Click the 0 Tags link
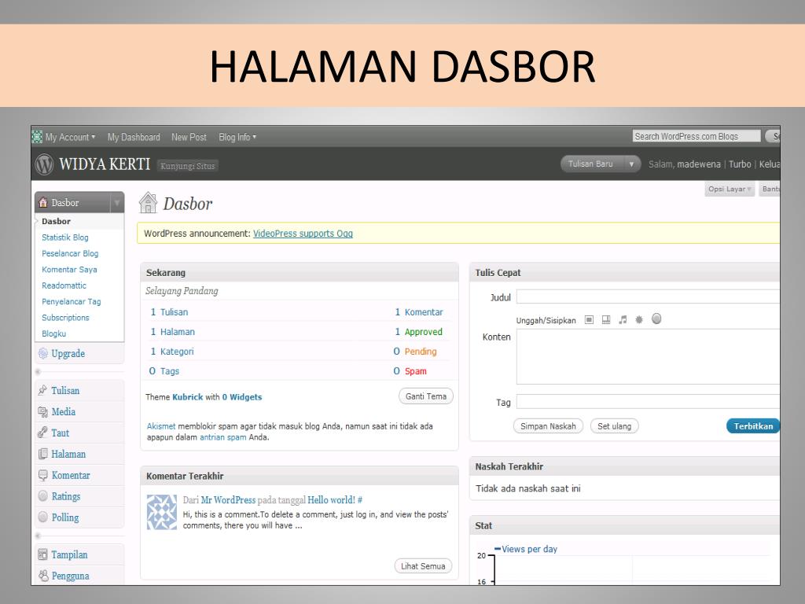This screenshot has height=604, width=805. point(164,371)
